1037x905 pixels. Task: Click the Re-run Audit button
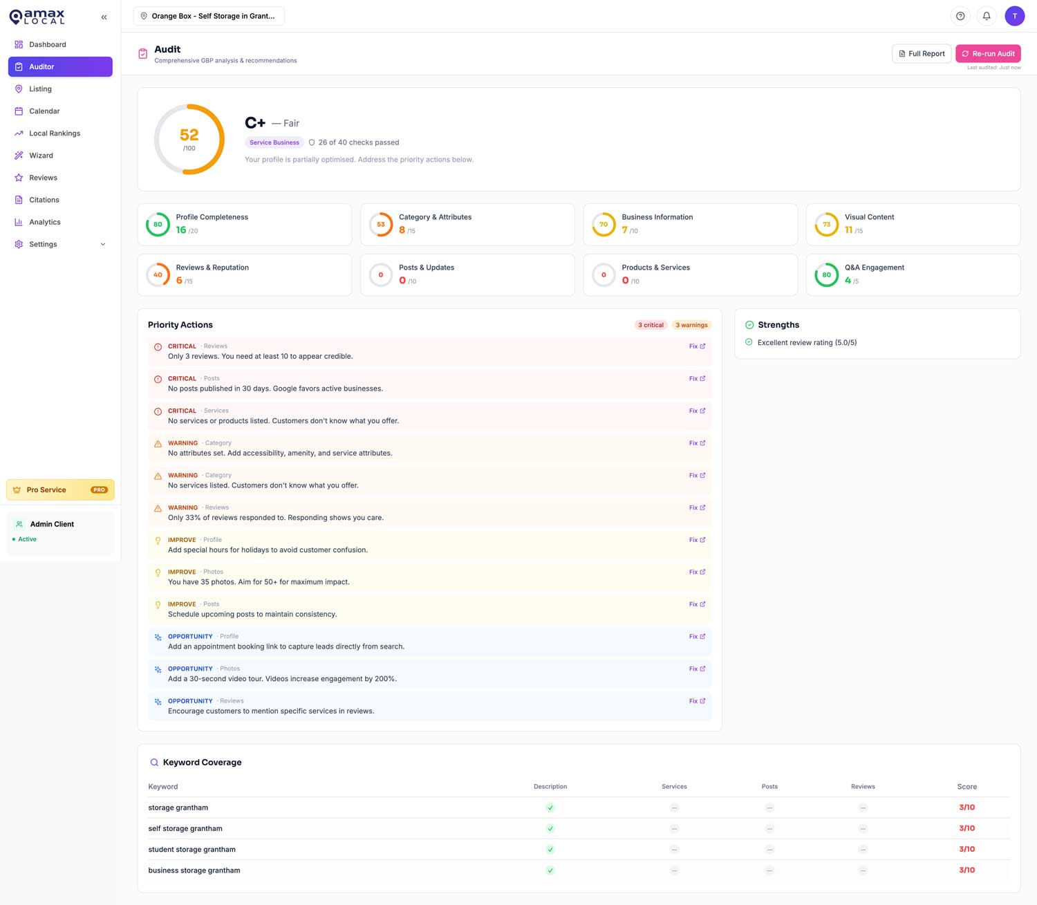click(988, 53)
